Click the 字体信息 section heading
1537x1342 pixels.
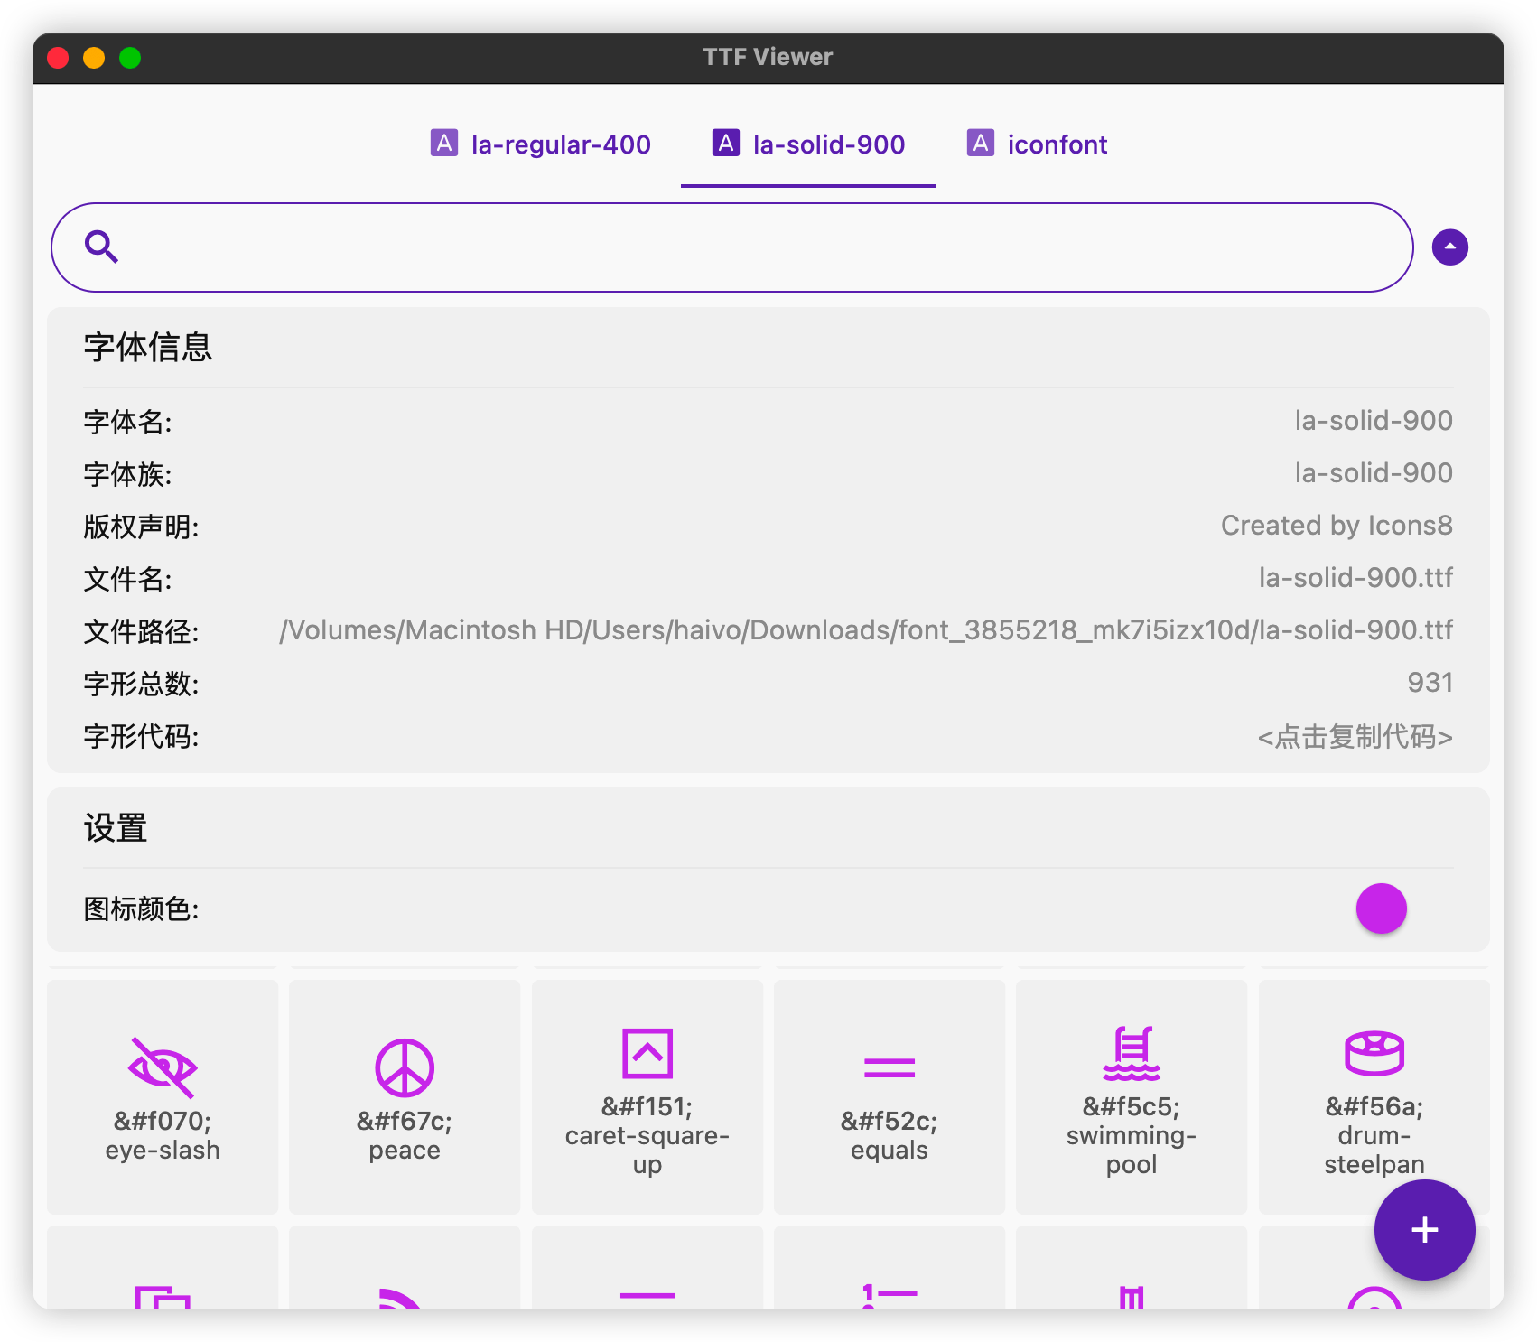point(148,347)
